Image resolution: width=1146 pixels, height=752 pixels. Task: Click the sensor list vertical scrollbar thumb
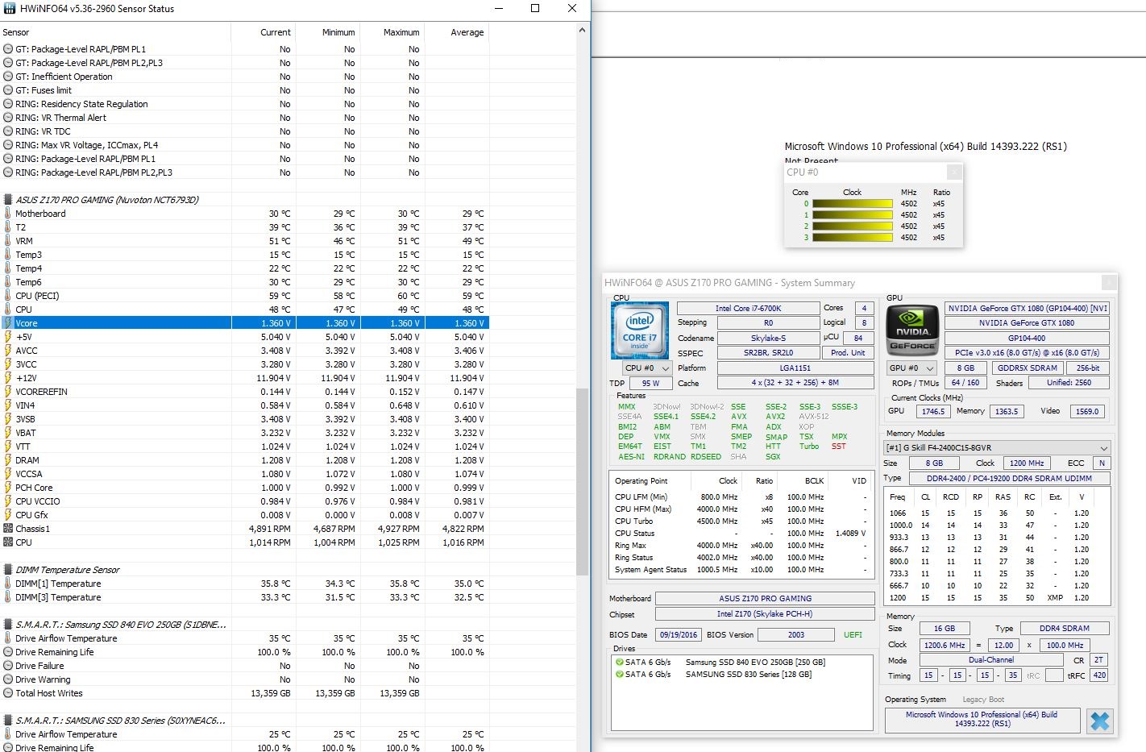(x=583, y=482)
